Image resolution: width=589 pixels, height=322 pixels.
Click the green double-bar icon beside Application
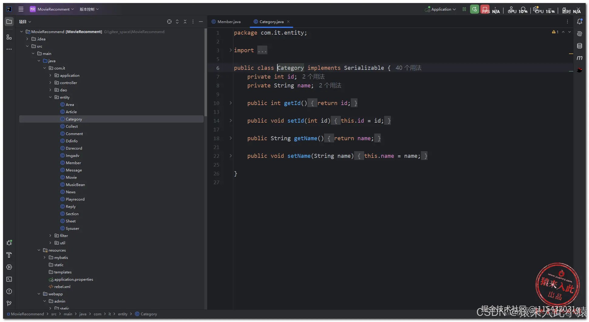[464, 9]
